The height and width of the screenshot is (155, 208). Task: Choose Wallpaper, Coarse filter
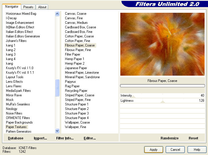[77, 122]
